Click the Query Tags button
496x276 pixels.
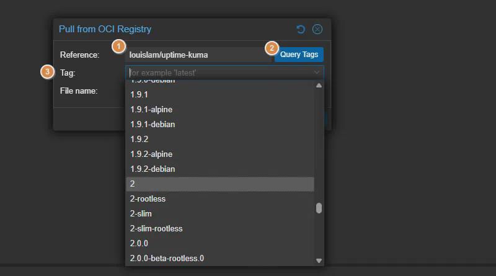(299, 55)
